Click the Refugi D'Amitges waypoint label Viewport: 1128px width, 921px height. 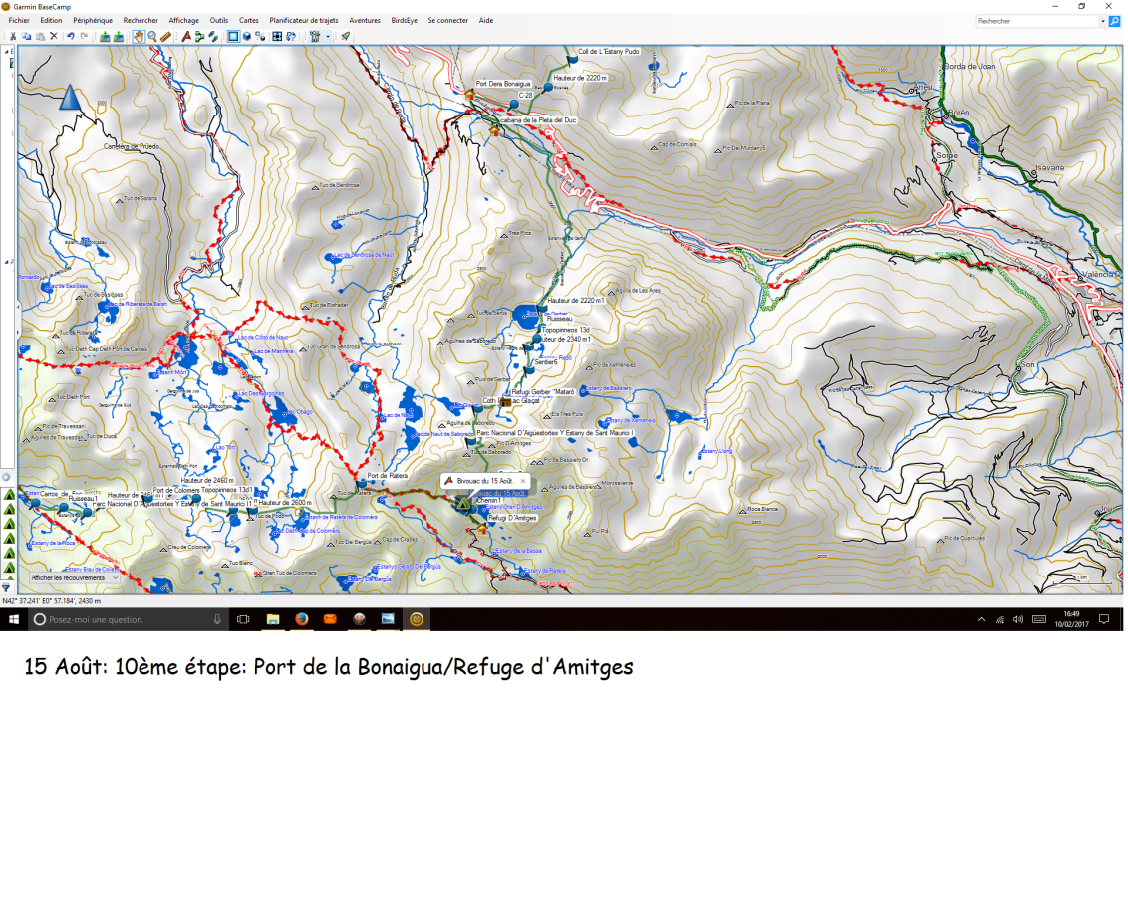pyautogui.click(x=512, y=518)
